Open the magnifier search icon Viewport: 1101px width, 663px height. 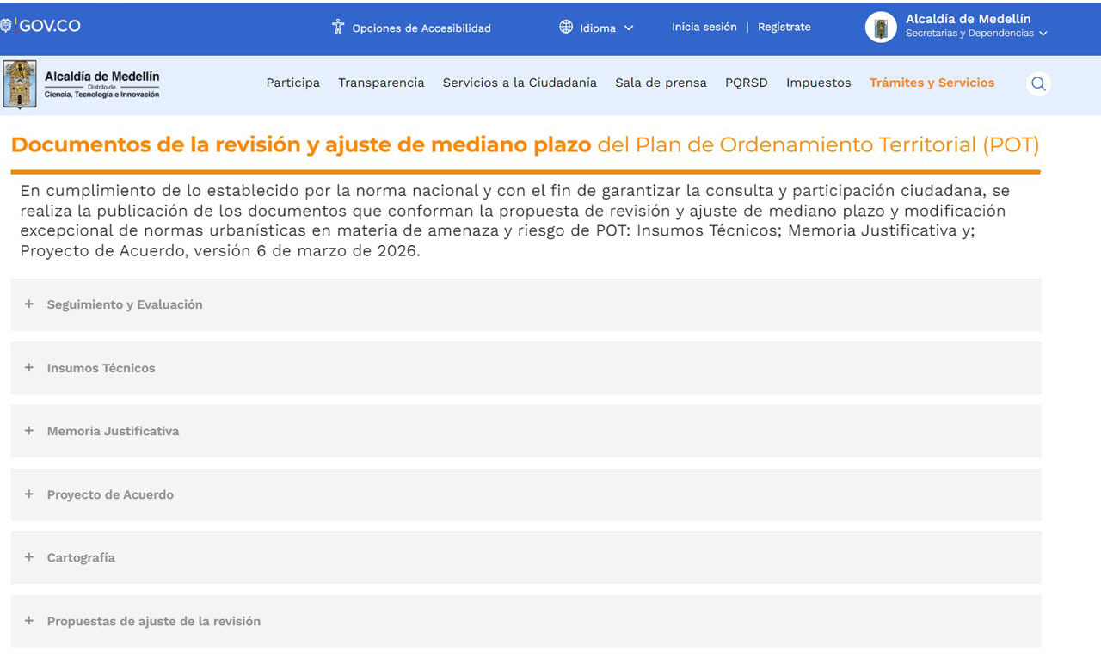coord(1038,83)
